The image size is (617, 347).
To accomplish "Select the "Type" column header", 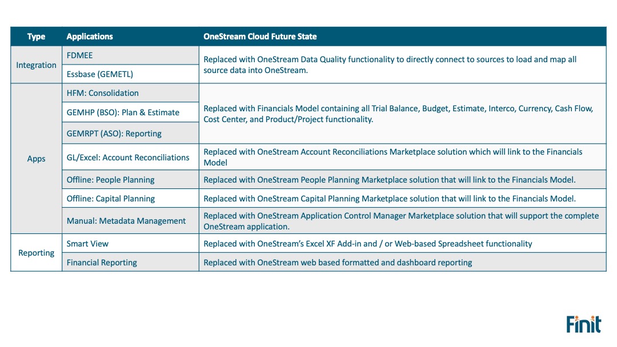I will pyautogui.click(x=36, y=37).
